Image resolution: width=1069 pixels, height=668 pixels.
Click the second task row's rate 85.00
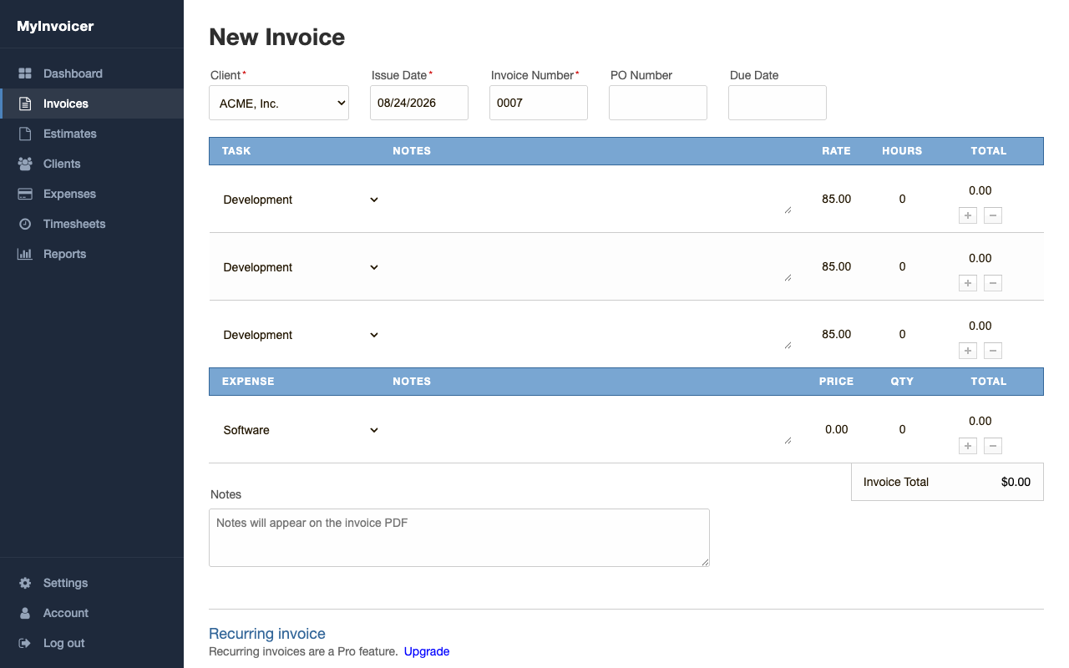tap(836, 266)
